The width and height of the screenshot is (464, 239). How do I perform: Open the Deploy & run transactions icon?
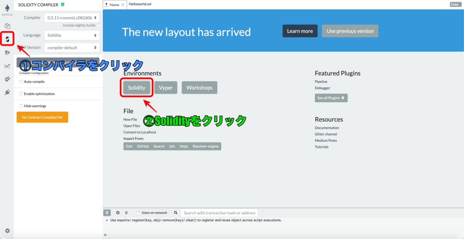(x=7, y=53)
